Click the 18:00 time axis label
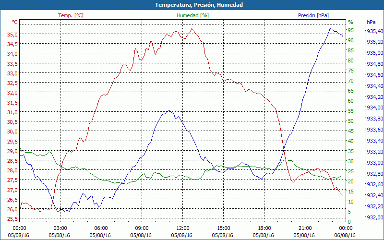 tap(264, 228)
